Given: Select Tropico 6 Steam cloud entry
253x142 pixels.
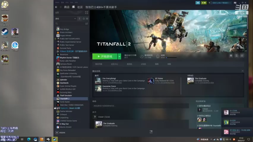Looking at the screenshot, I should point(70,108).
